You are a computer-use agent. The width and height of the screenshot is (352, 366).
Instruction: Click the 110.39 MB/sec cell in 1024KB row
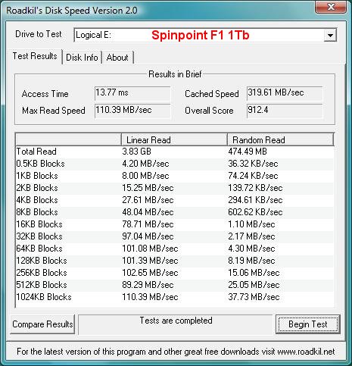150,297
